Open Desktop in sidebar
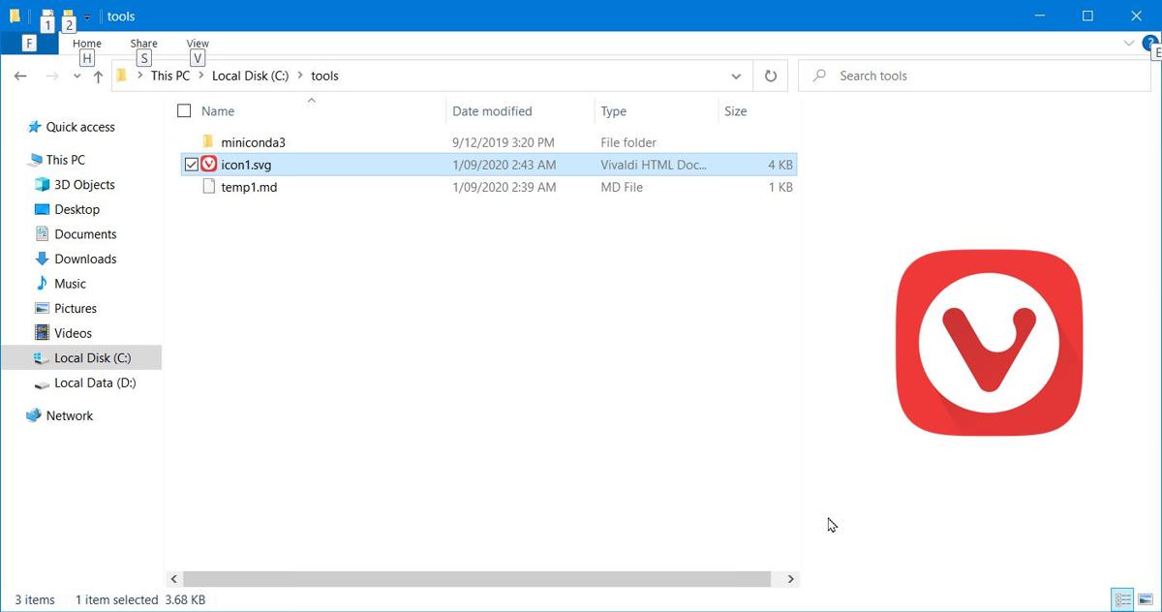The height and width of the screenshot is (612, 1162). (x=76, y=209)
